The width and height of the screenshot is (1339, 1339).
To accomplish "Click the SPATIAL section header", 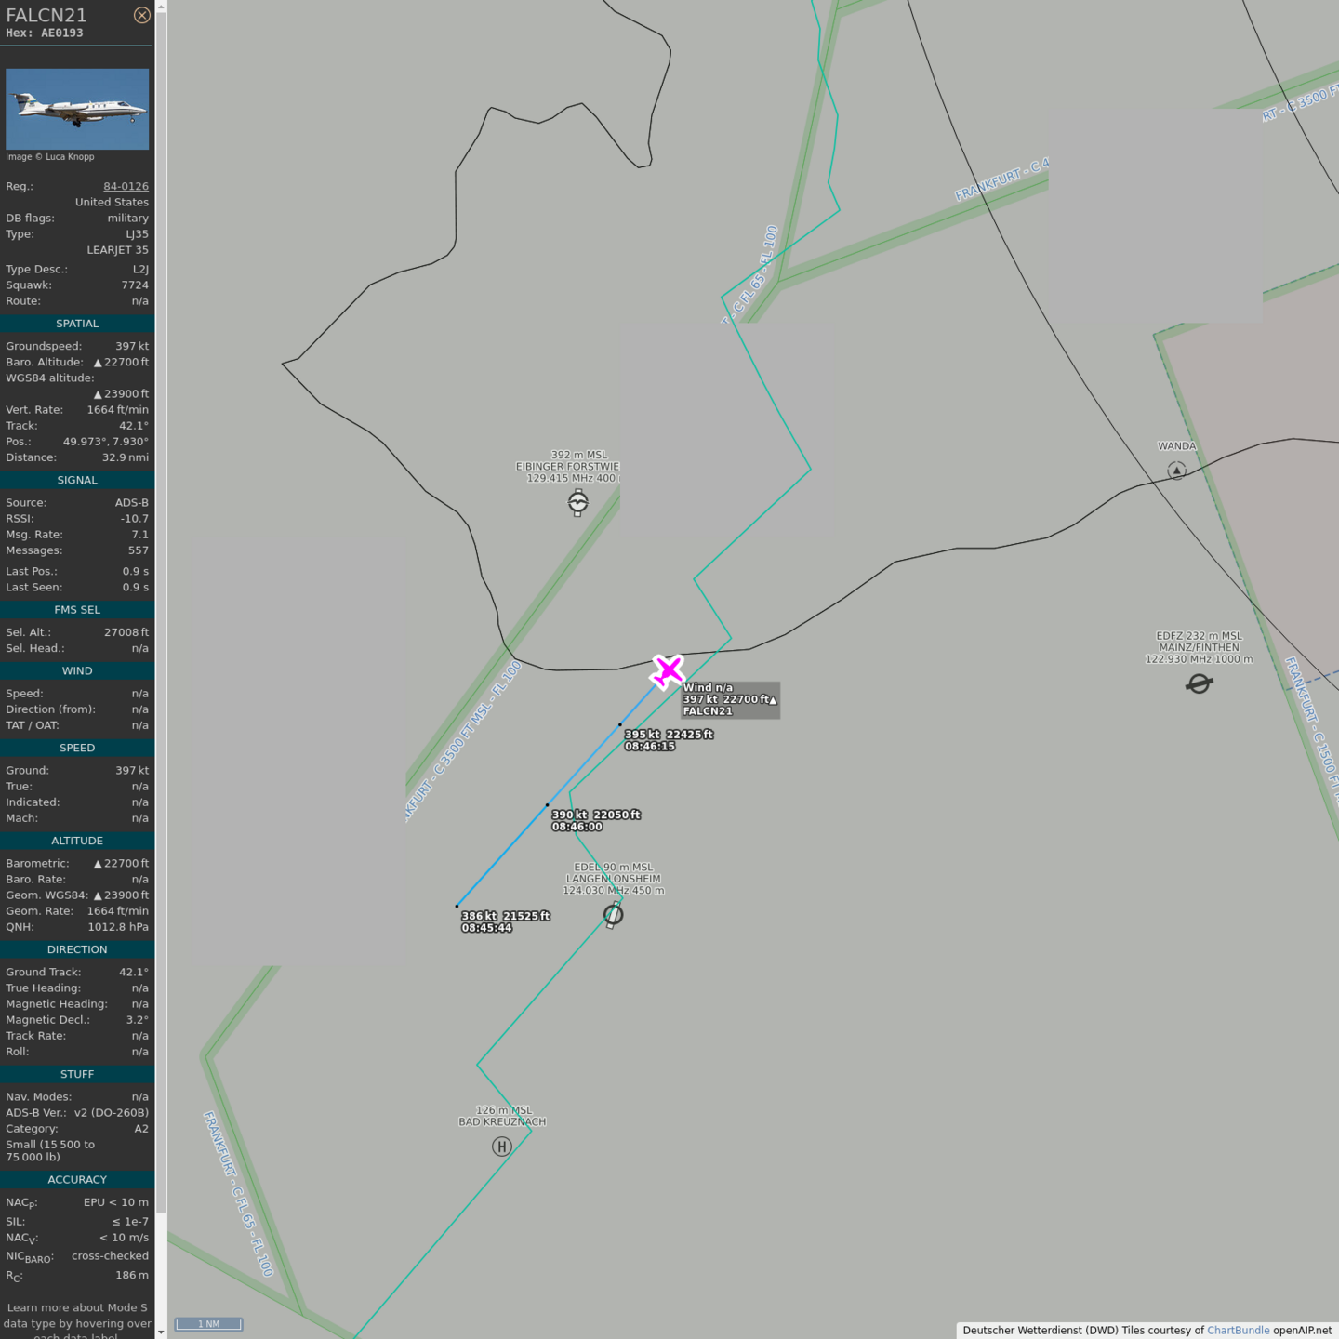I will (77, 324).
